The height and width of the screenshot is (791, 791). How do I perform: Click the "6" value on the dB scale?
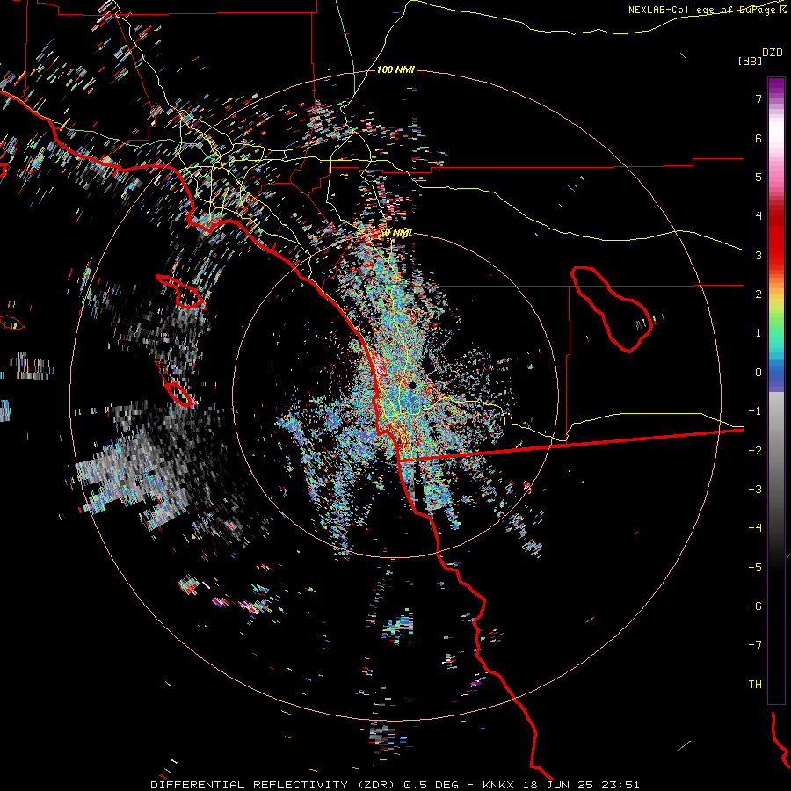(758, 138)
